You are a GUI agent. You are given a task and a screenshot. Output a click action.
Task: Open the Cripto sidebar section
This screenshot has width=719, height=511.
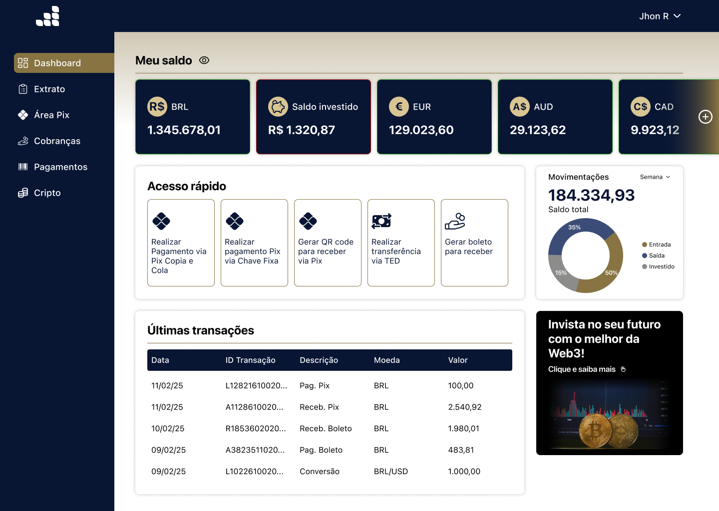47,193
